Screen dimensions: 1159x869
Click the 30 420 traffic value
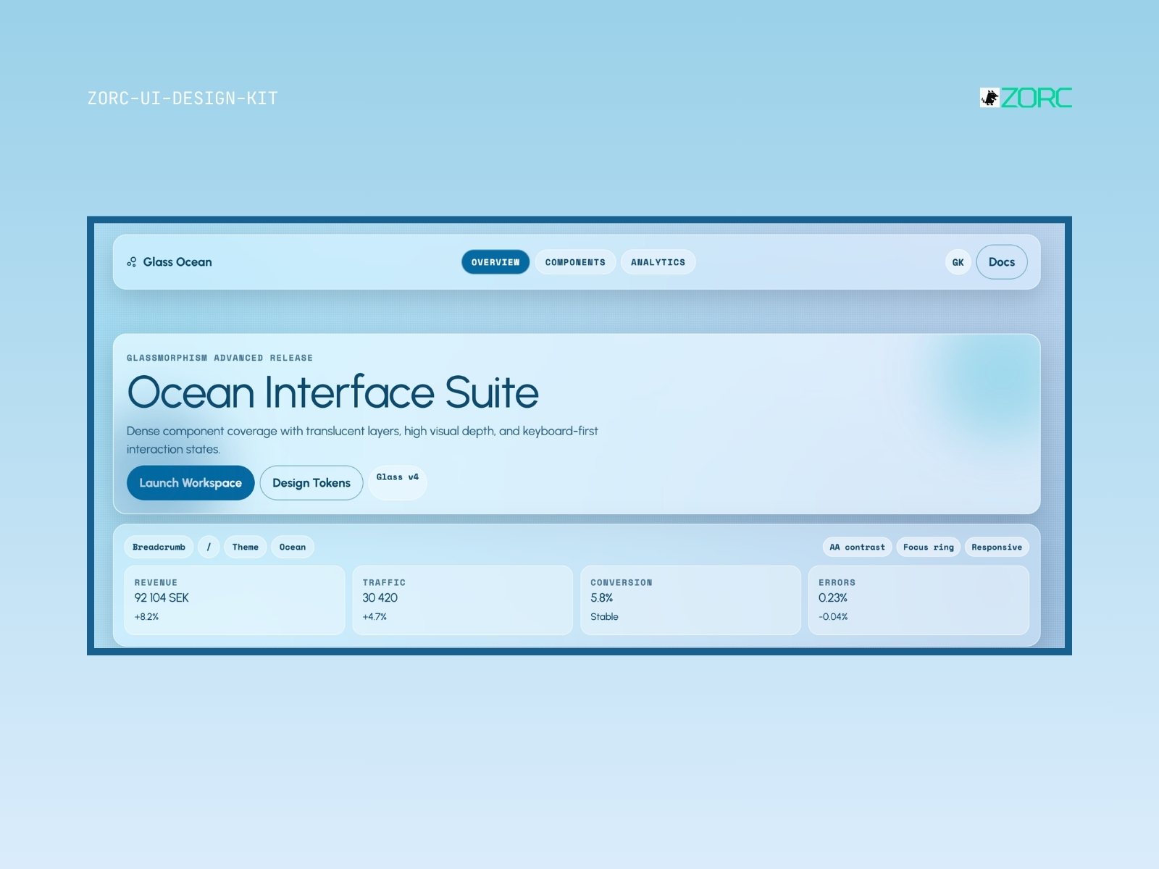coord(380,597)
